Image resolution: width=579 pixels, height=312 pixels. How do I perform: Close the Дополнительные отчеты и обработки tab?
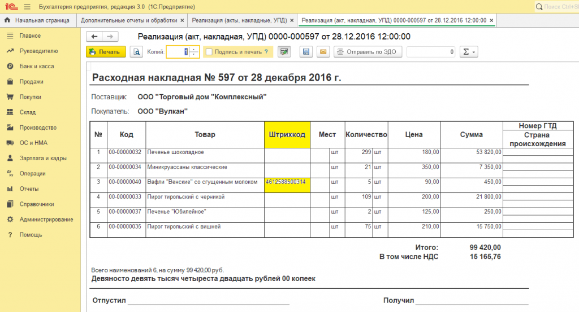point(182,21)
